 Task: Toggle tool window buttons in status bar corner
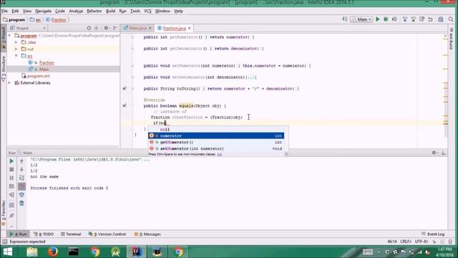[4, 242]
